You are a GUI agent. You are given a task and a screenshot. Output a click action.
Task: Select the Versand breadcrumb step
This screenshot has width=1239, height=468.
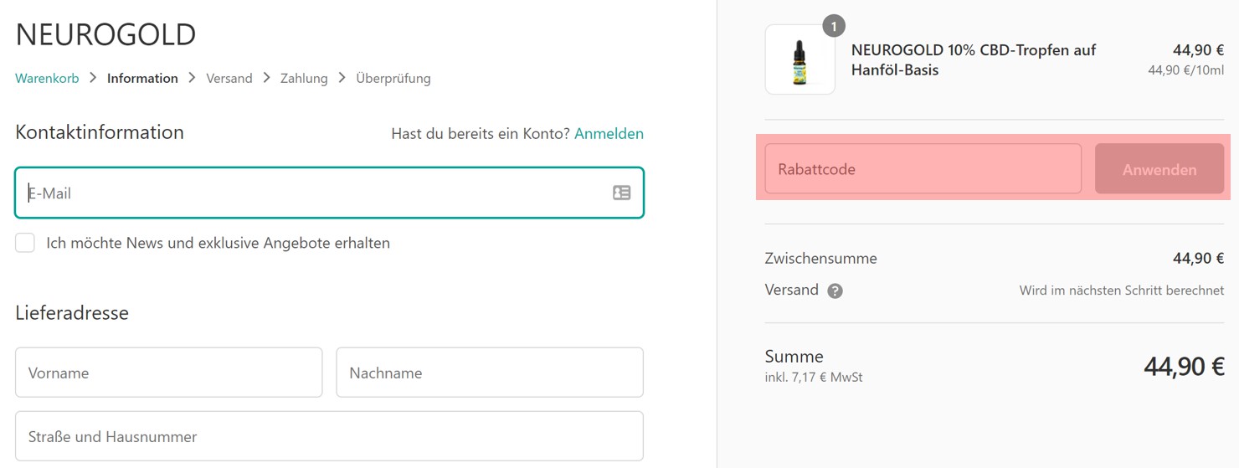click(229, 78)
